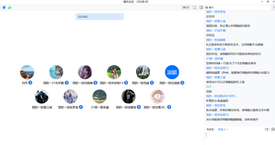Click the microphone icon beside 刘丹
The height and width of the screenshot is (145, 275).
pyautogui.click(x=30, y=83)
